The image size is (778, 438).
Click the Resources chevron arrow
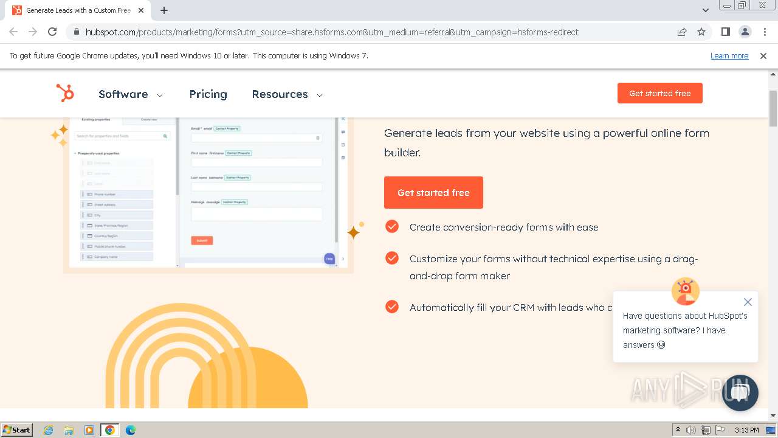coord(320,96)
